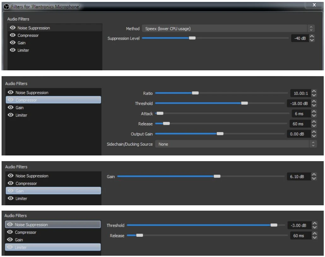
Task: Toggle the eye icon on highlighted Compressor filter
Action: click(x=11, y=100)
